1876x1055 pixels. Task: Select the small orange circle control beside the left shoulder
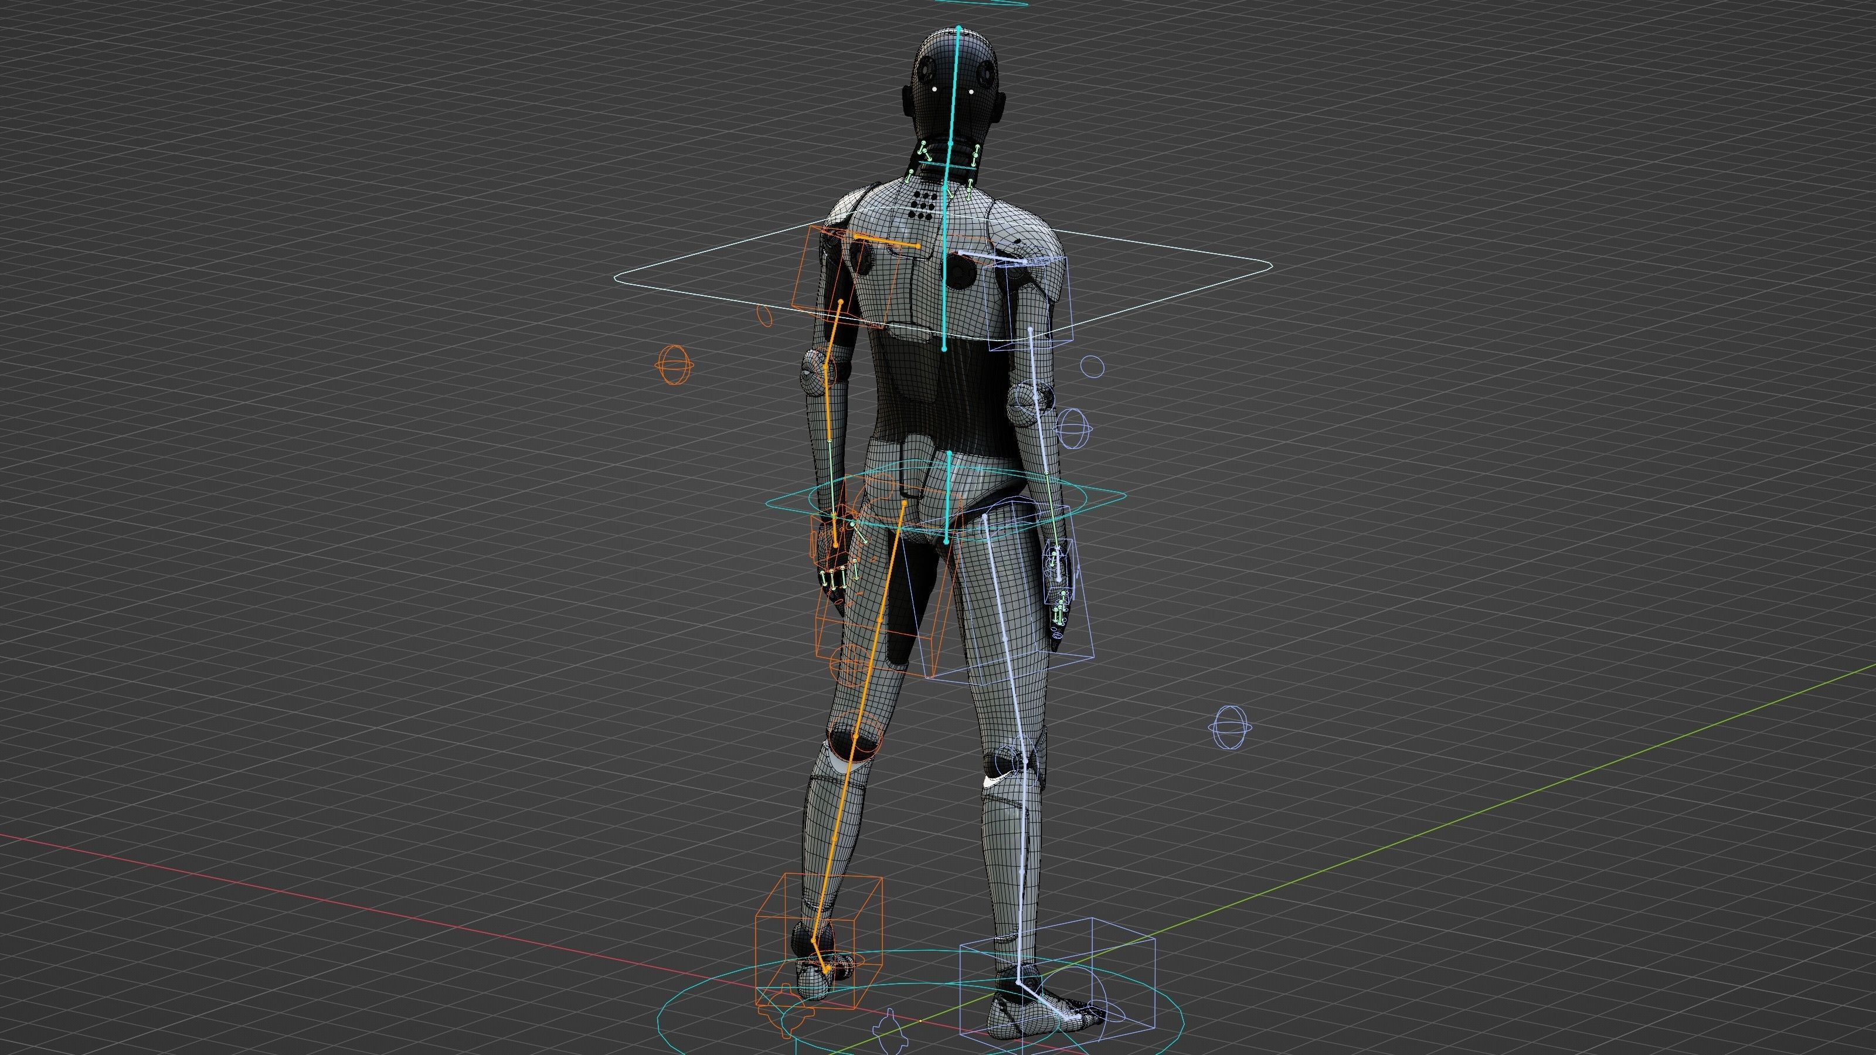[764, 316]
